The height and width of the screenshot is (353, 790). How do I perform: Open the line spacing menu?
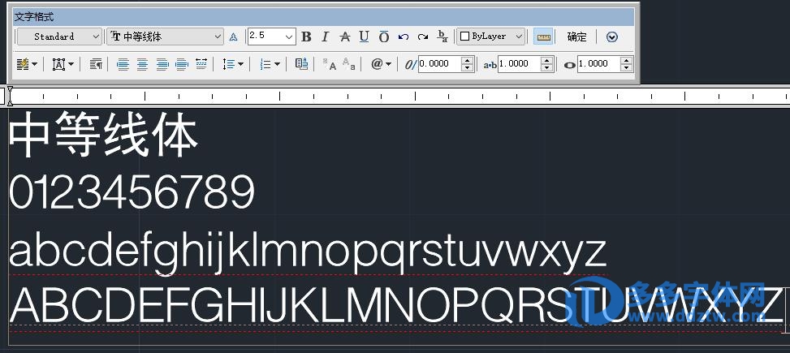pos(232,64)
